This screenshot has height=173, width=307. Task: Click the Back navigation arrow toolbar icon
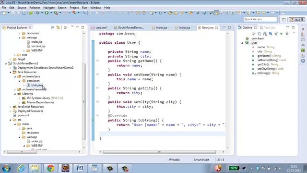point(263,13)
